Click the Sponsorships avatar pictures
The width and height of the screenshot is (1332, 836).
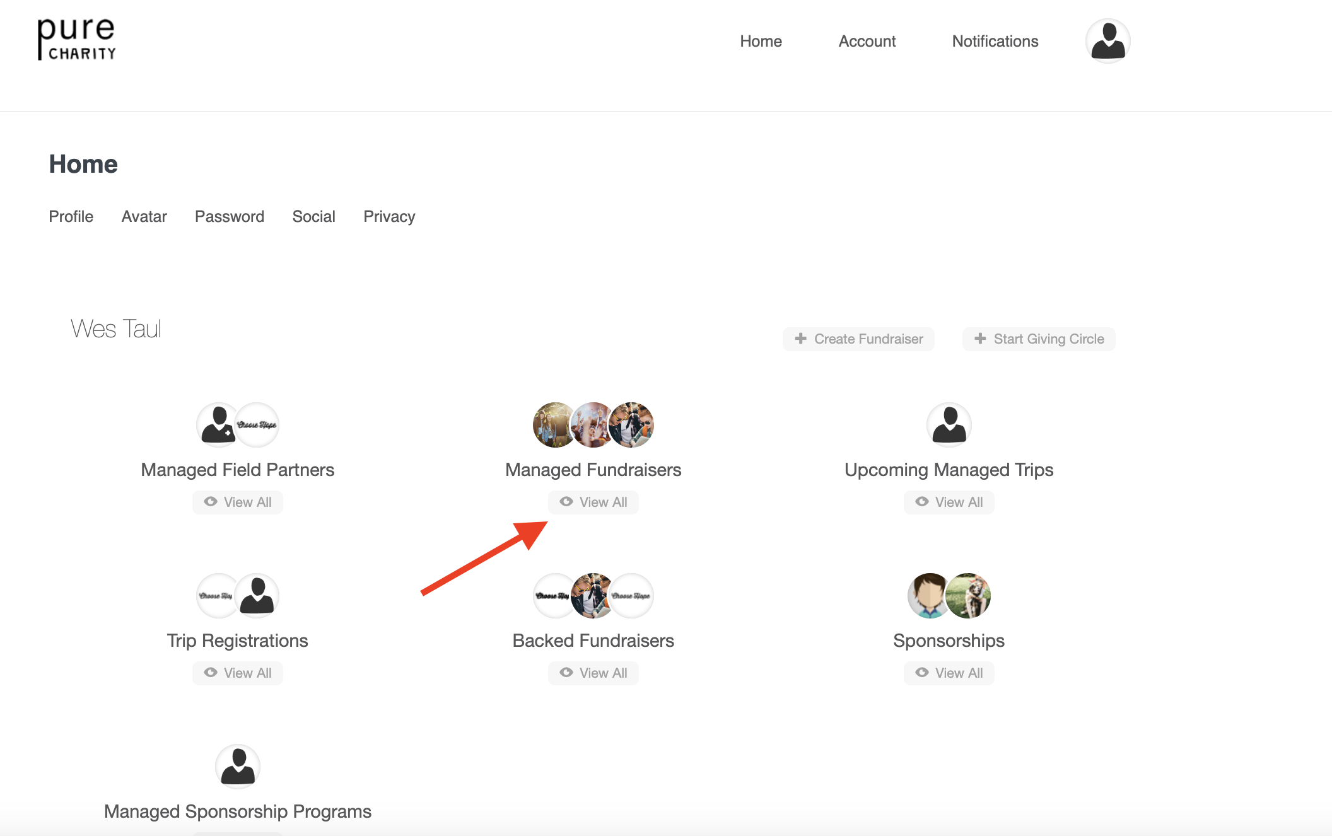click(949, 596)
